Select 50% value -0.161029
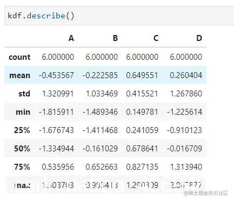Image resolution: width=234 pixels, height=202 pixels. [x=100, y=149]
